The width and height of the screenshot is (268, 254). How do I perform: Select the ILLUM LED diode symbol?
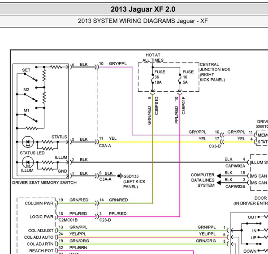pos(28,162)
